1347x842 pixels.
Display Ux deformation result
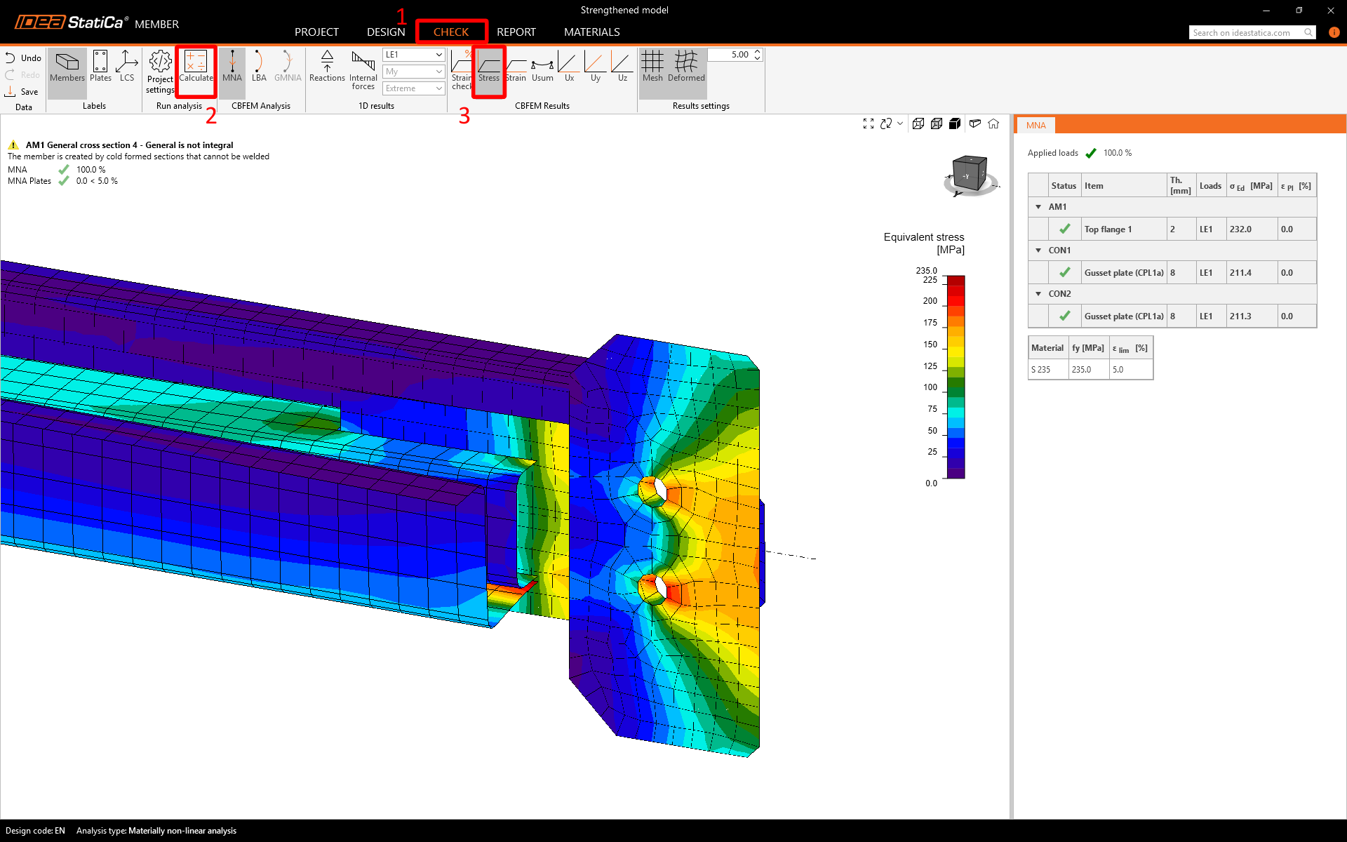pyautogui.click(x=569, y=66)
